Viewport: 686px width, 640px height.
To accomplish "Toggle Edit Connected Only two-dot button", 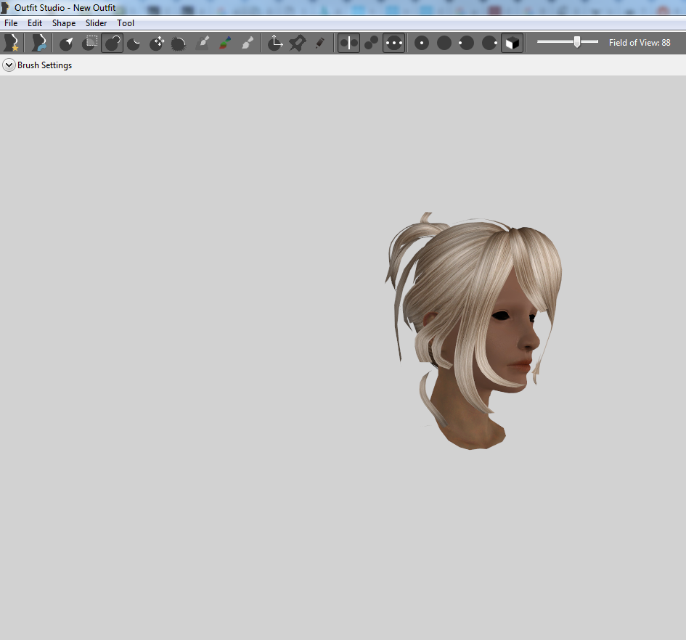I will tap(371, 43).
